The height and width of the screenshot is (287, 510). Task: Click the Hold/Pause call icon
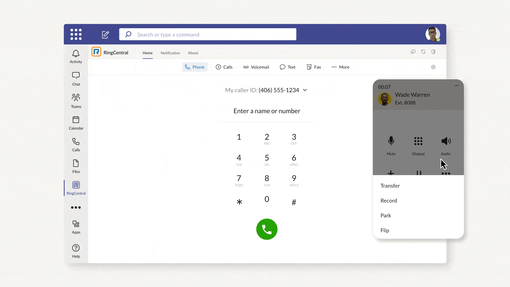tap(418, 172)
